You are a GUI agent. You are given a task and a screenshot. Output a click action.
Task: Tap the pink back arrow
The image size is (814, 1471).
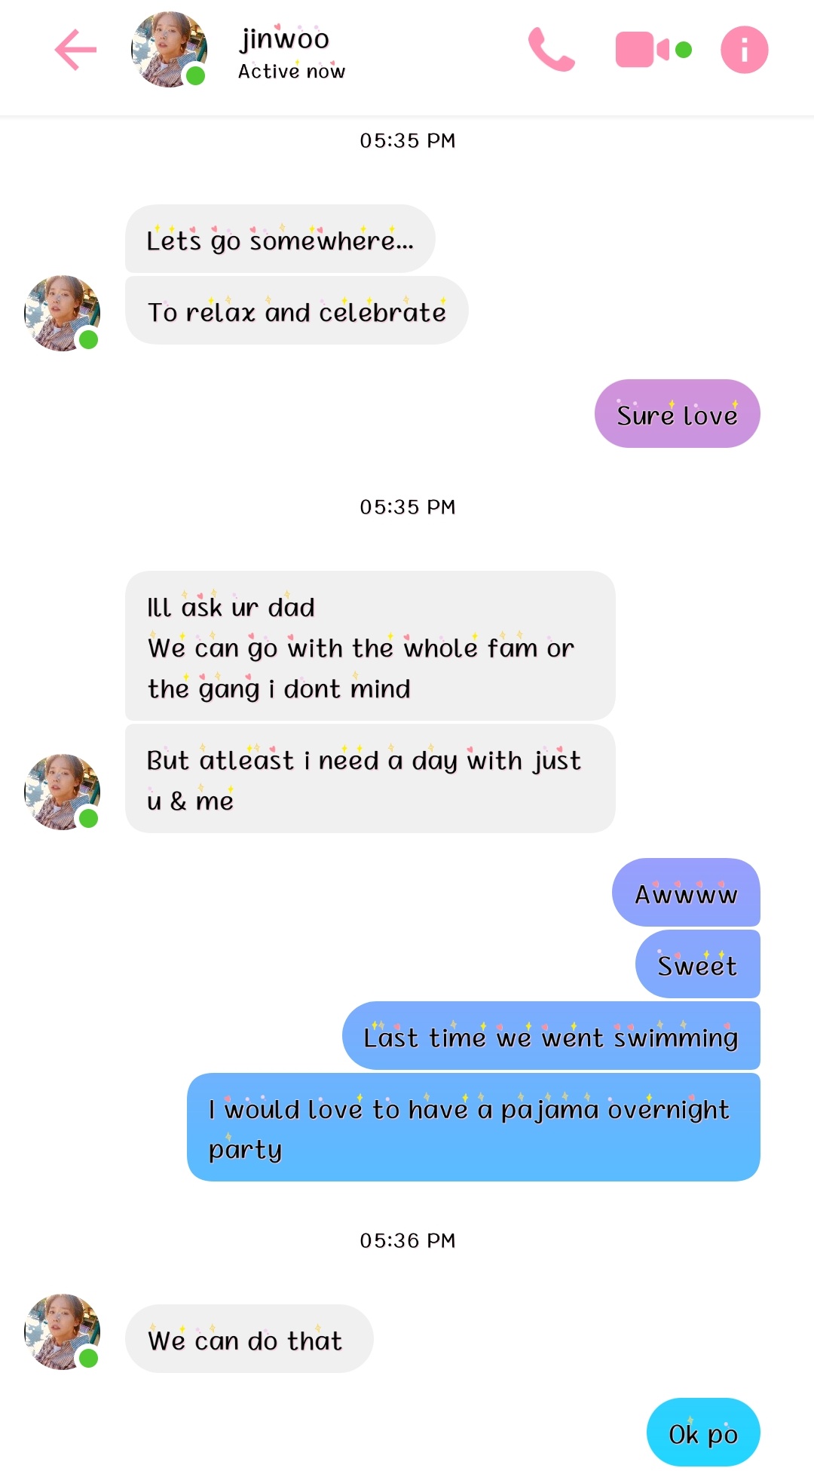(x=76, y=50)
